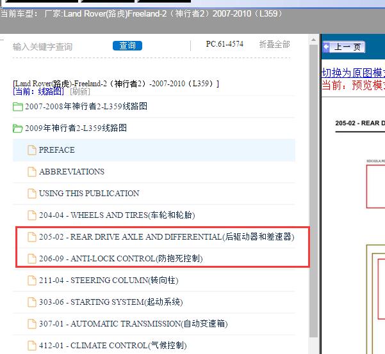Click the 切换为原图模式 link
This screenshot has width=385, height=354.
click(353, 73)
